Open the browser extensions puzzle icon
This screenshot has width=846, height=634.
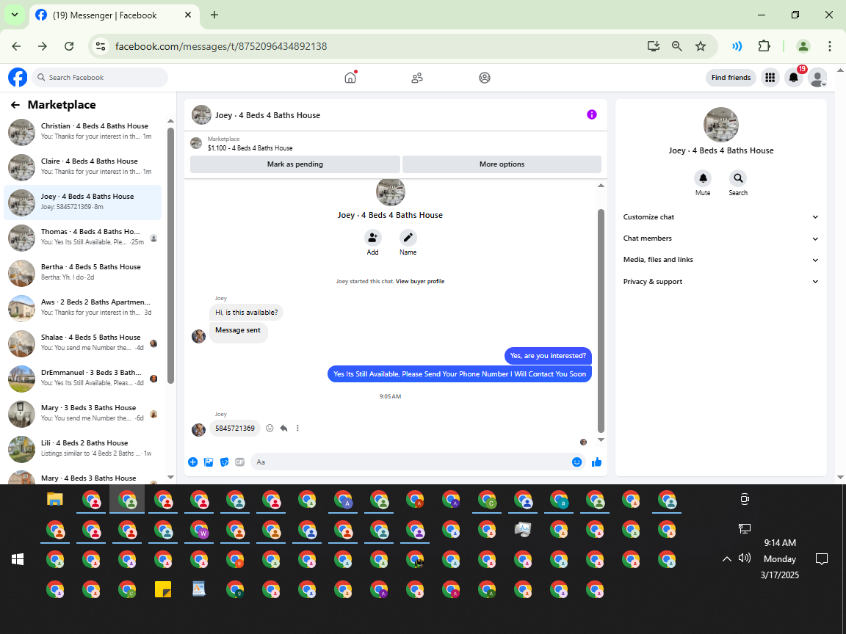pos(764,46)
